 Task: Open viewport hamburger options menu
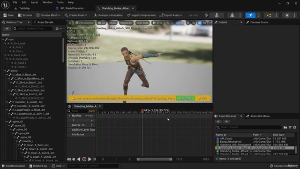(70, 23)
